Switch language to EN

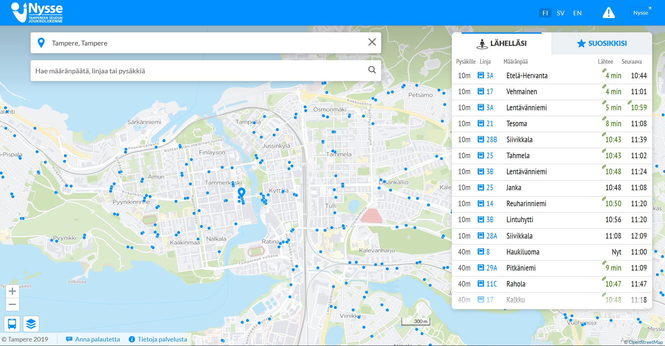tap(577, 13)
